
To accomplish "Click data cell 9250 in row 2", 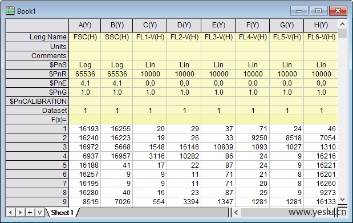I will click(253, 138).
